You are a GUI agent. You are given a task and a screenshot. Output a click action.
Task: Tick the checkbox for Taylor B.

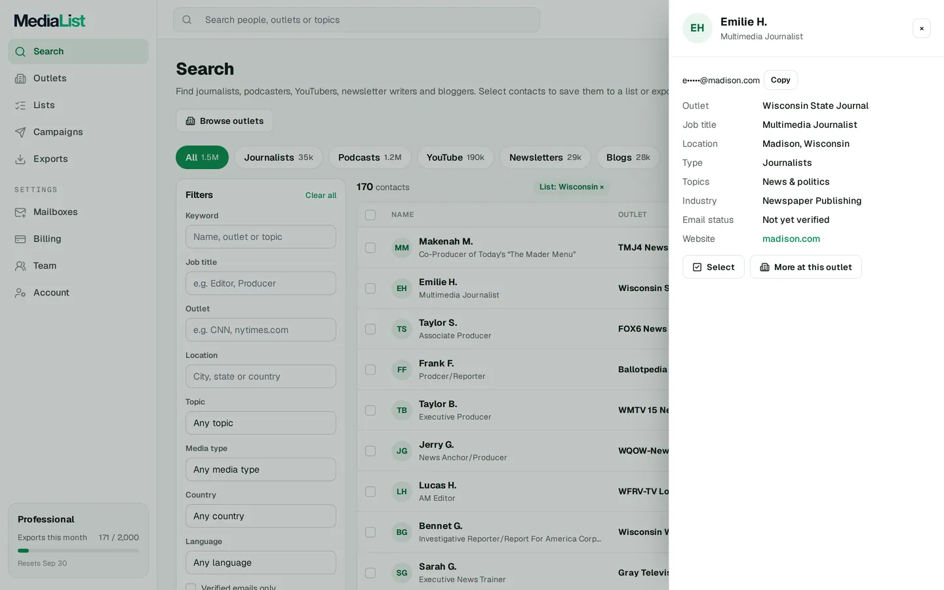tap(370, 410)
